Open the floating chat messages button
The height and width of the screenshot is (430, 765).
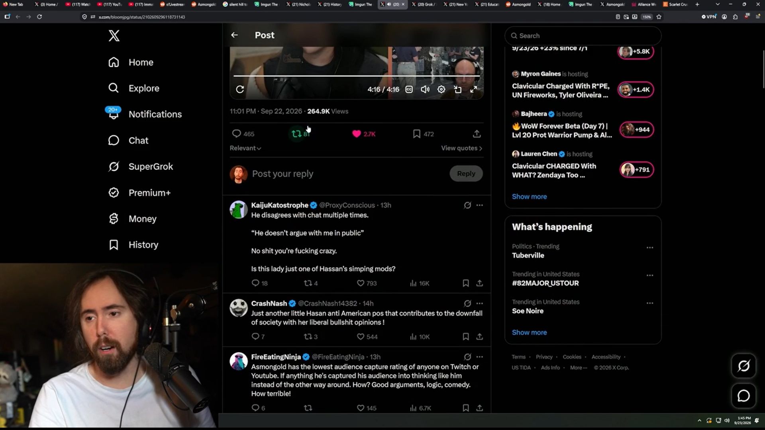click(743, 396)
